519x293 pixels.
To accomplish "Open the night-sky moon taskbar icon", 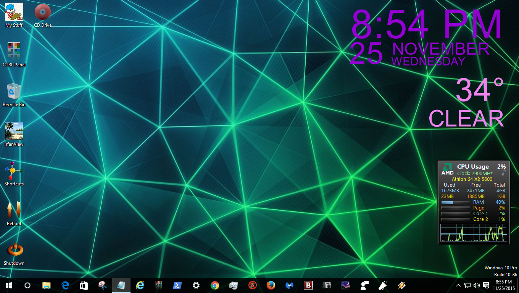I will coord(345,285).
